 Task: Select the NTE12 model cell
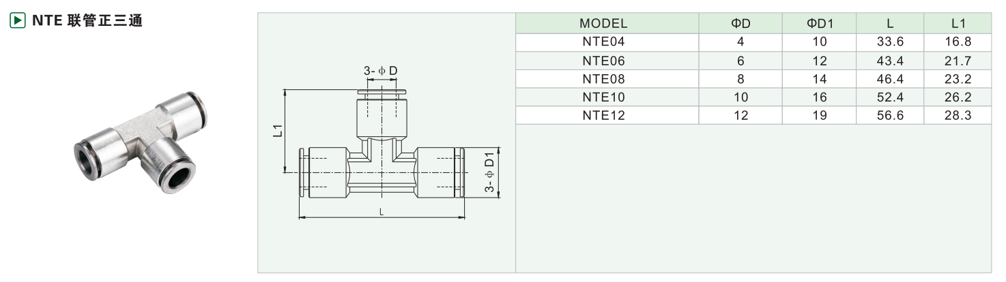603,116
